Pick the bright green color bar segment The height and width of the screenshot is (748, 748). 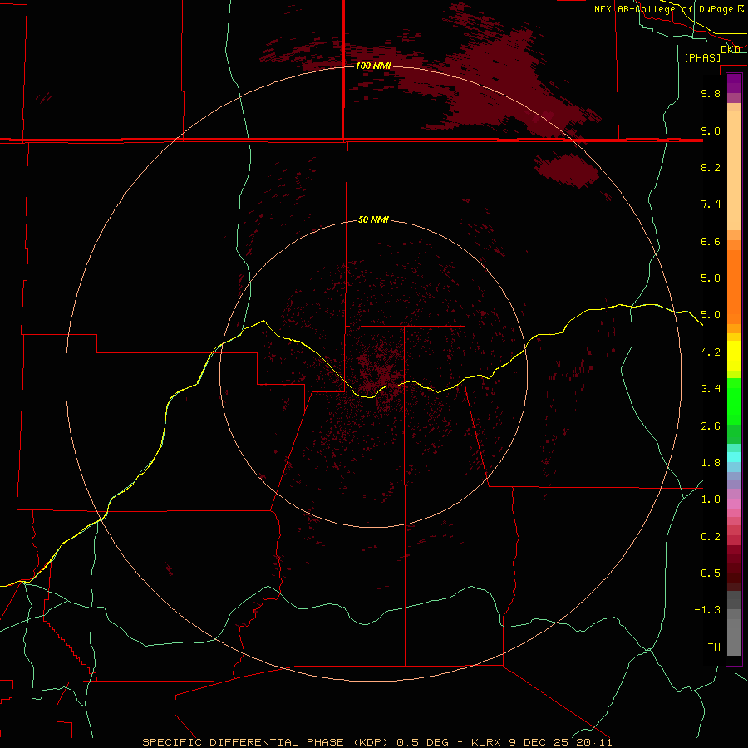734,401
